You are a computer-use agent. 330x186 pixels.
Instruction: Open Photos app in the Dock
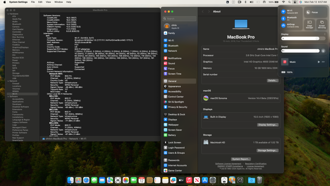click(x=126, y=180)
